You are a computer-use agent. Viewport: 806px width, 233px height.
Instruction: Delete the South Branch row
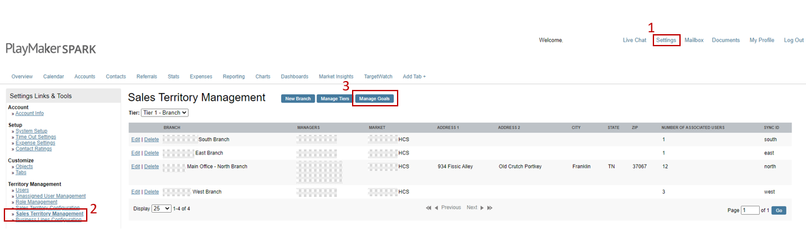pyautogui.click(x=151, y=139)
